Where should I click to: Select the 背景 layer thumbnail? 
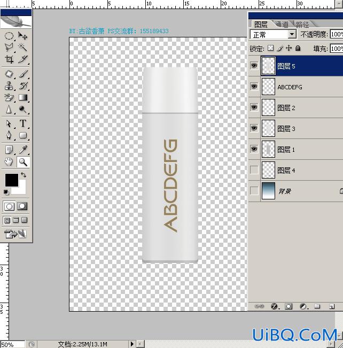coord(268,191)
